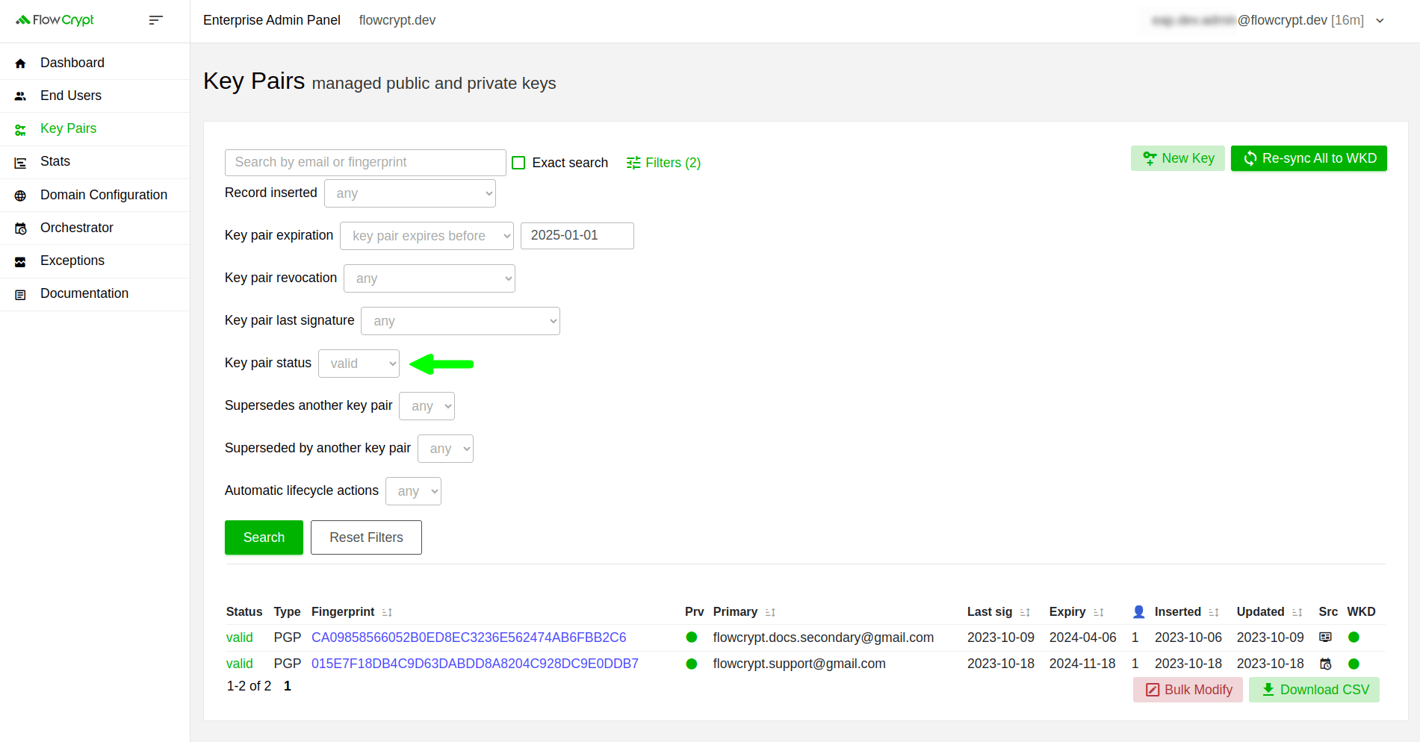This screenshot has width=1420, height=742.
Task: Click flowcrypt.dev domain in header
Action: (397, 20)
